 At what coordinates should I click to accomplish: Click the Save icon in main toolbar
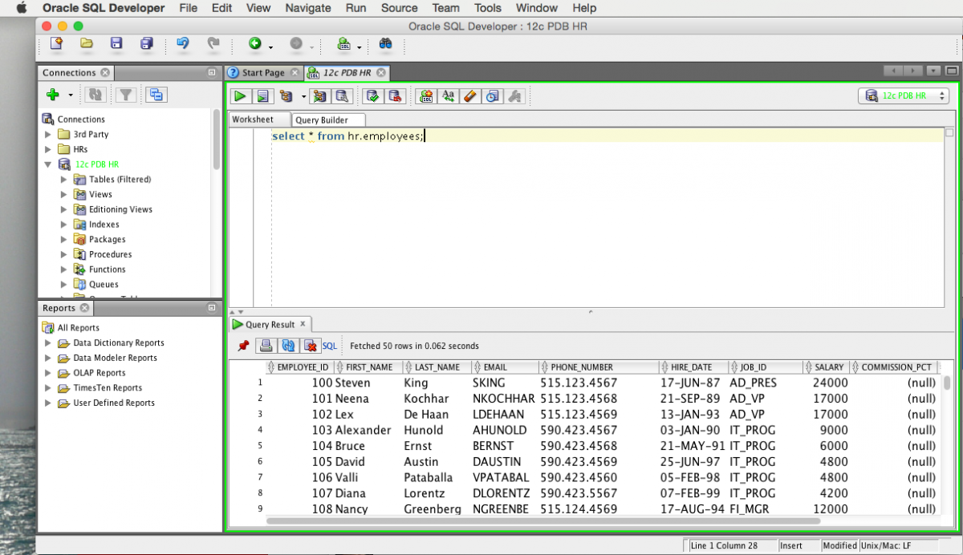tap(116, 43)
